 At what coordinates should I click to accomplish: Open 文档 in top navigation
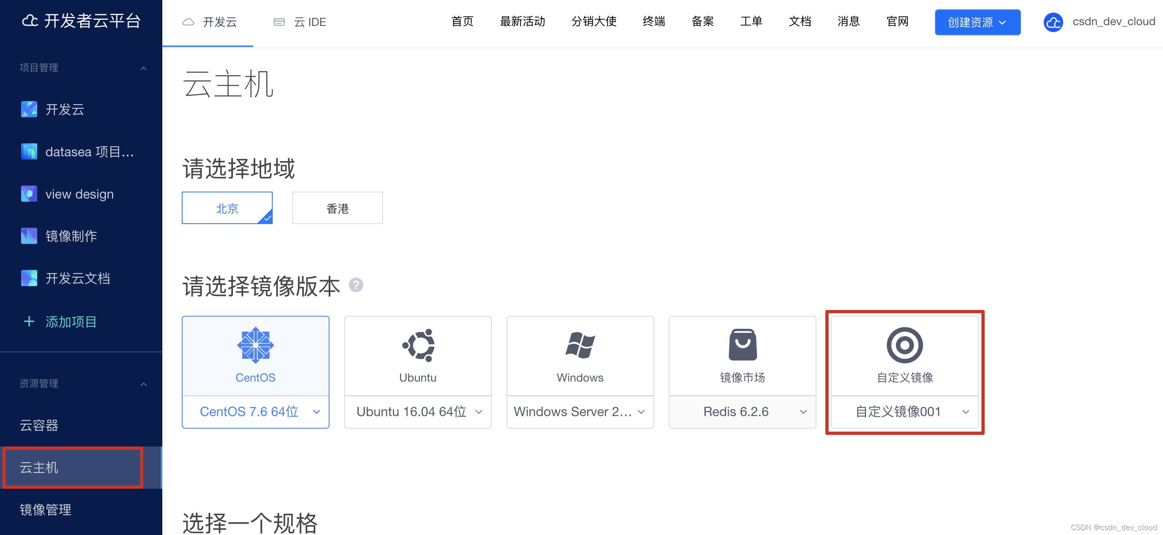pos(800,21)
